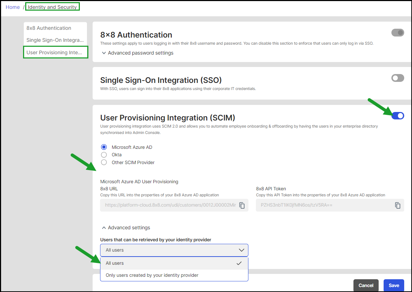The width and height of the screenshot is (412, 292).
Task: Click the User Provisioning Integration (SCIM) heading
Action: [x=167, y=118]
